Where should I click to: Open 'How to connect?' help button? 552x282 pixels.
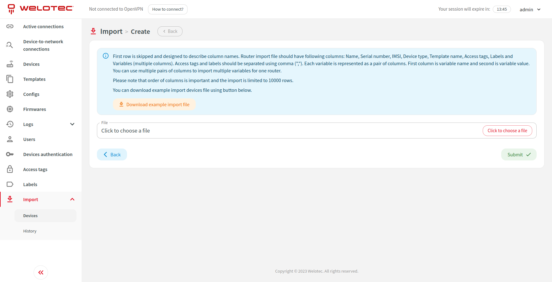(168, 9)
